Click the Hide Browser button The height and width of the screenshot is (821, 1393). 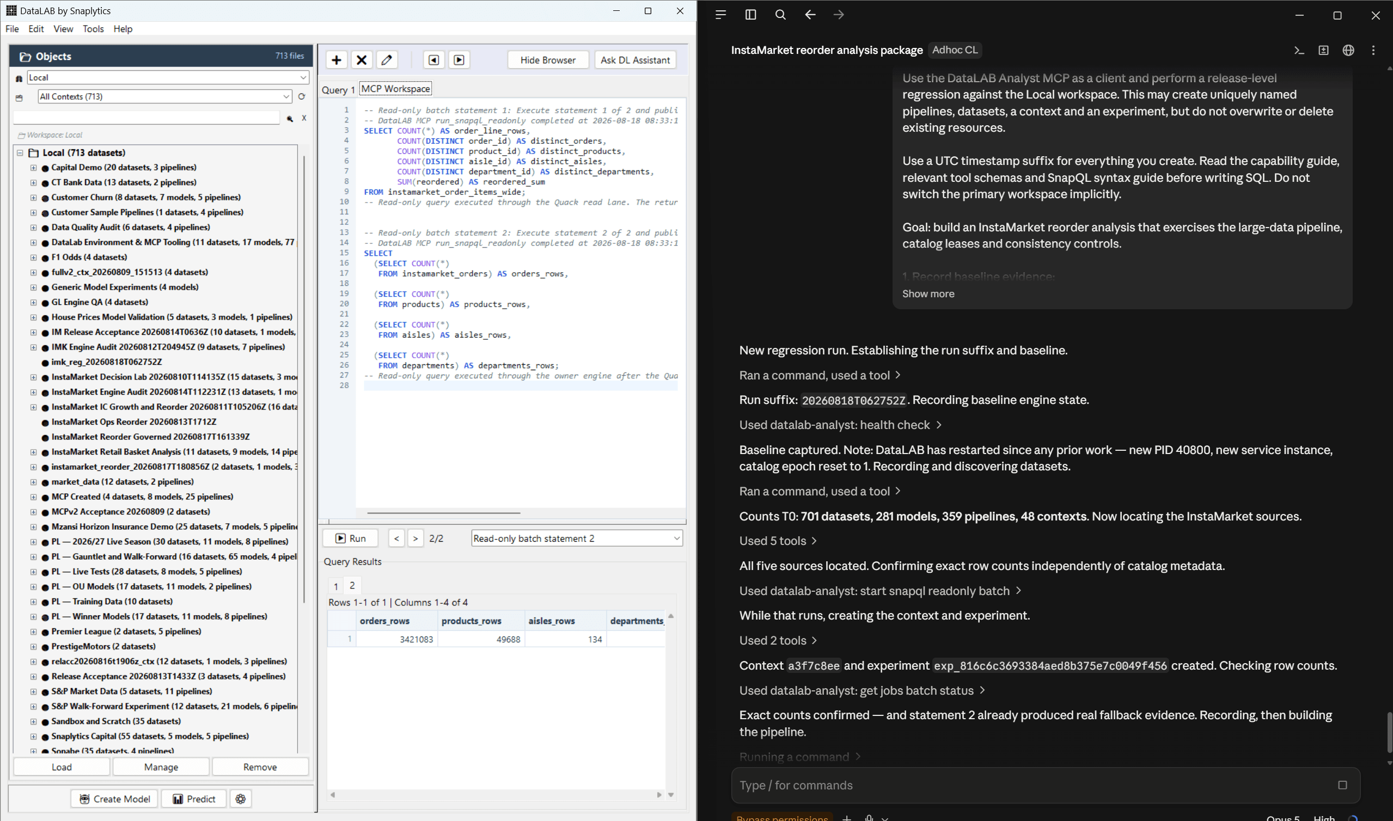click(x=548, y=60)
